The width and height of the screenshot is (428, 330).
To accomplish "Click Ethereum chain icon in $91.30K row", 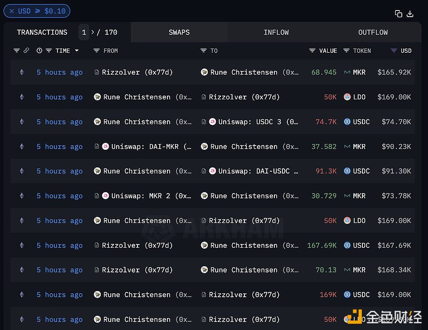I will [x=22, y=171].
